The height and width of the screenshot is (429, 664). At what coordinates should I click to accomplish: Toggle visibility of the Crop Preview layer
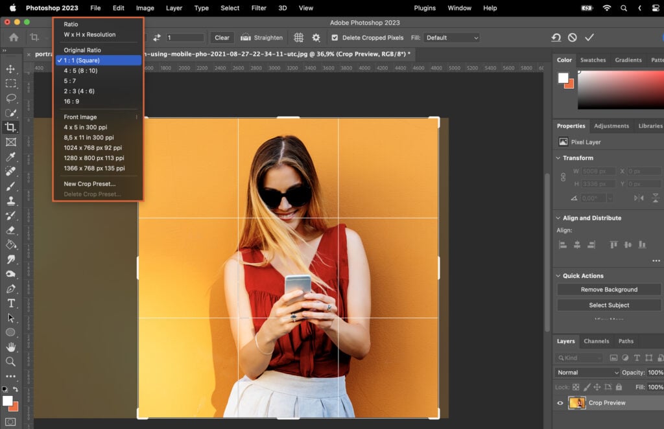pyautogui.click(x=560, y=402)
